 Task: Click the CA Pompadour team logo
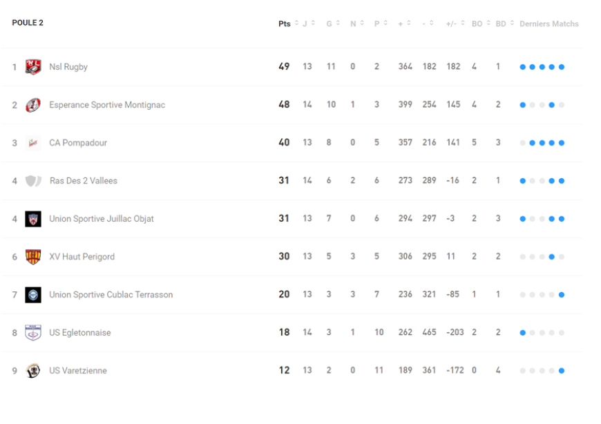coord(33,143)
